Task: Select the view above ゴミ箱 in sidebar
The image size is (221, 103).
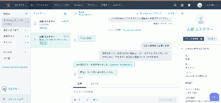Action: (x=15, y=52)
